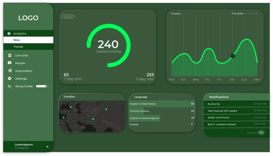Click the Wed label on timeline axis
The width and height of the screenshot is (273, 156).
[x=196, y=80]
